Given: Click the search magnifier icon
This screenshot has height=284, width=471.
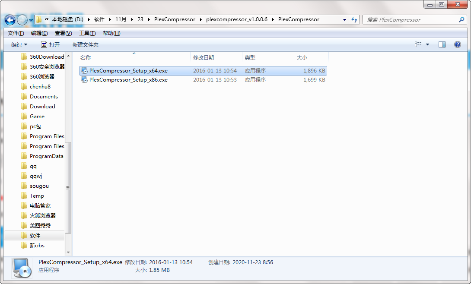Looking at the screenshot, I should [461, 20].
